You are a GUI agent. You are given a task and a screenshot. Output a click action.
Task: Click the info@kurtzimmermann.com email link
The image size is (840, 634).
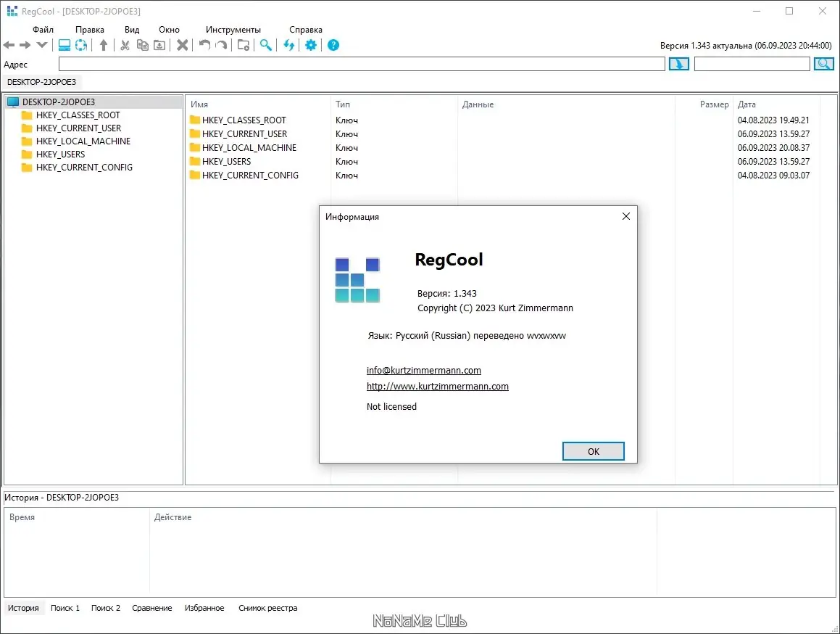[424, 370]
